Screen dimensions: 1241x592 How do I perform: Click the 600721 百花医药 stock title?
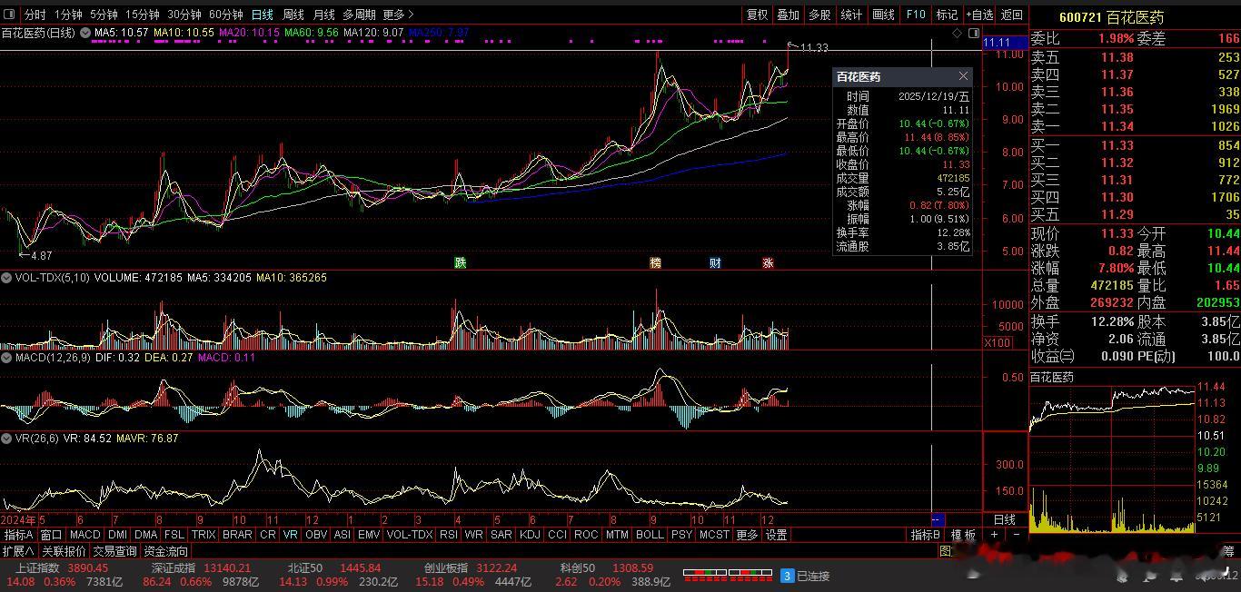click(x=1111, y=17)
